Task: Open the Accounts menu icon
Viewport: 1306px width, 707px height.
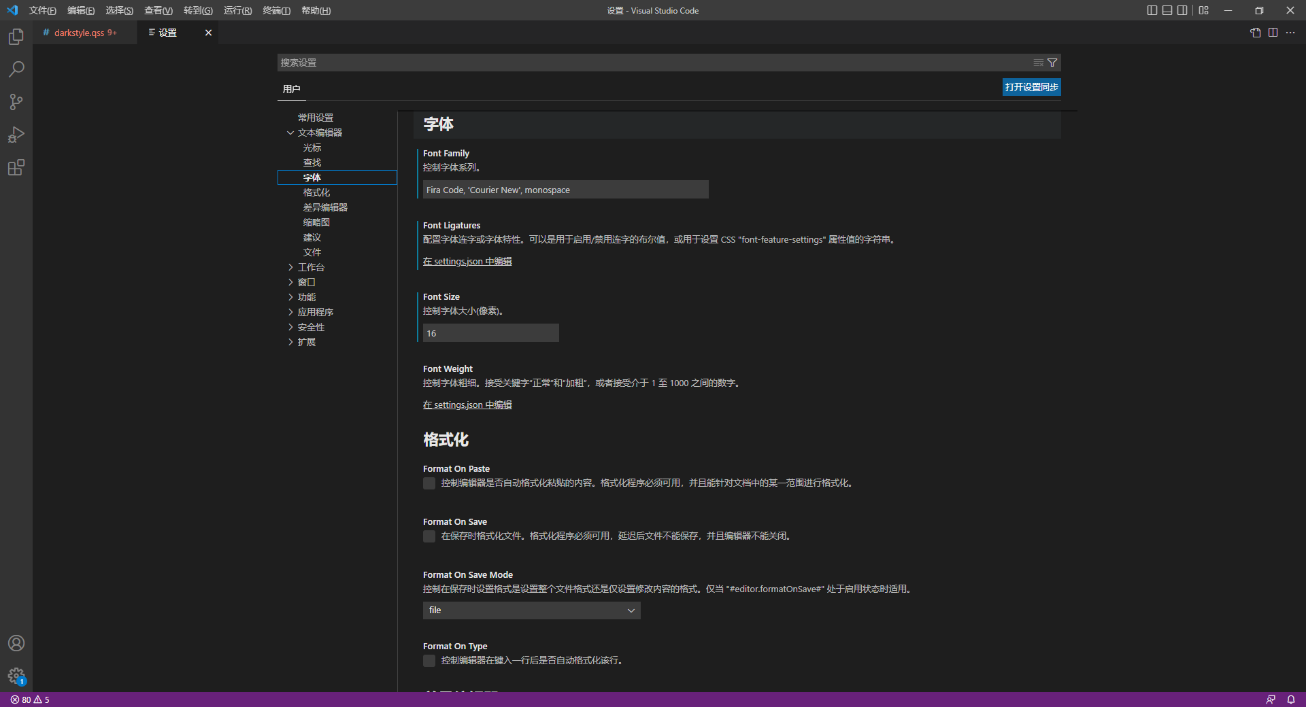Action: click(x=16, y=643)
